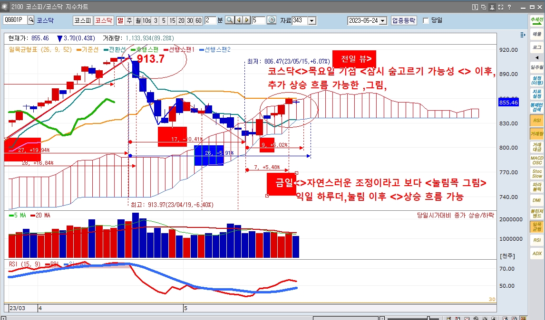Click the 선행스팬2 legend label
Screen dimensions: 545x320
215,50
